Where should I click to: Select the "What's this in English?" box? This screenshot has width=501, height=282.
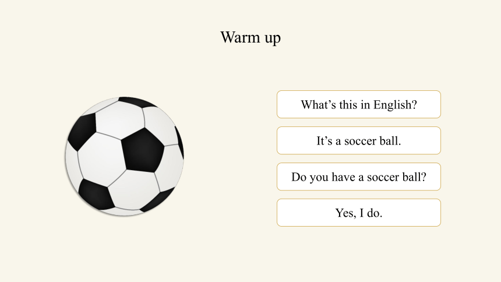tap(359, 104)
